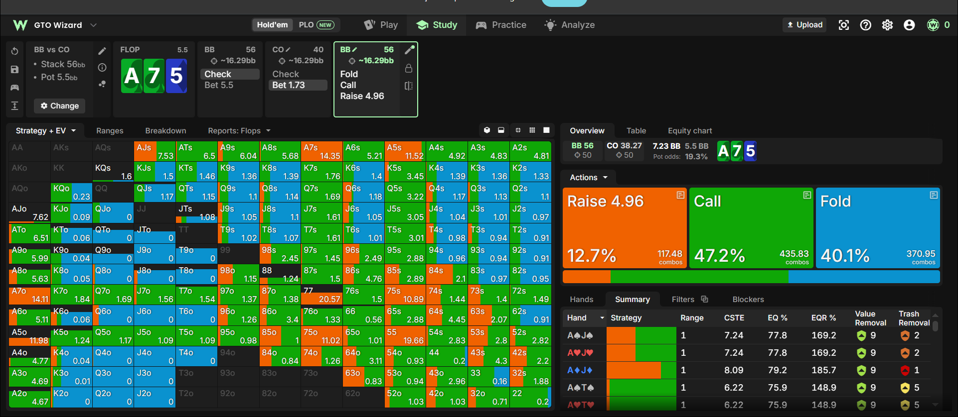Go to the Practice tab
This screenshot has width=958, height=417.
[501, 25]
